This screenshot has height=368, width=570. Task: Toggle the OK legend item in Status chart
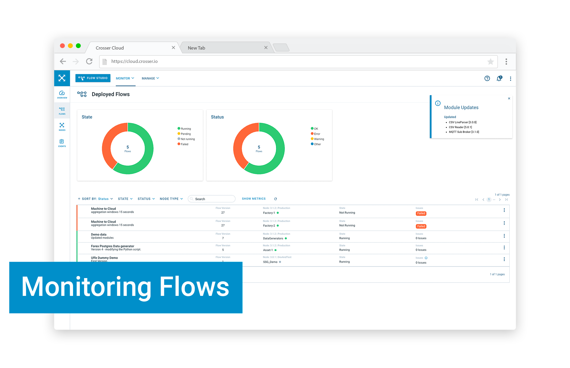pos(314,129)
